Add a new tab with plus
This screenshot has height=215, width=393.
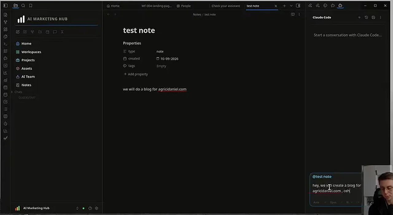(284, 6)
